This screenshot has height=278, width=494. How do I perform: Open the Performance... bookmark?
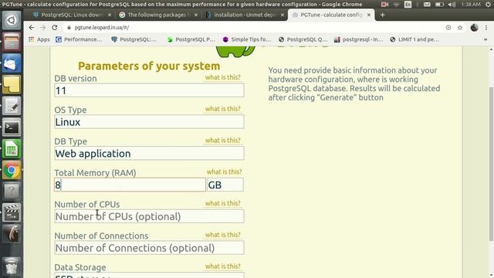79,39
